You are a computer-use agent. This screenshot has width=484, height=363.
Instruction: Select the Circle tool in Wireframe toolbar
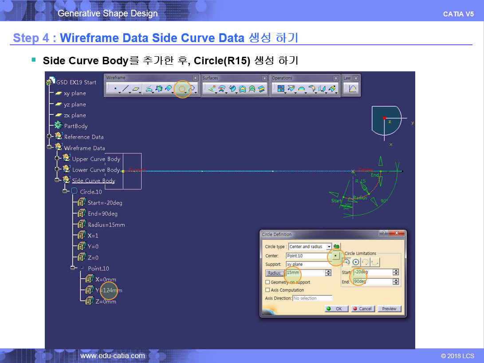point(181,89)
